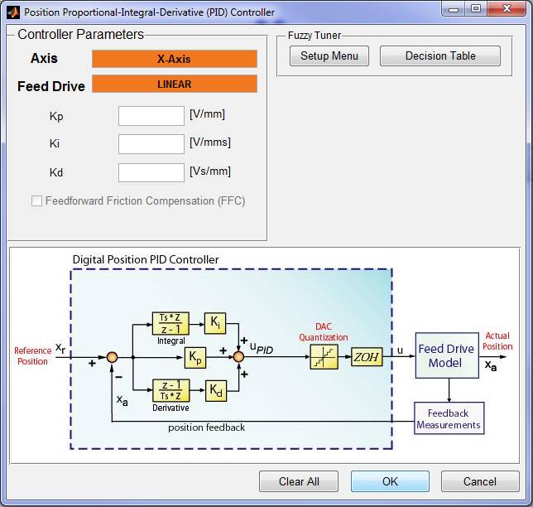Click the Clear All button

299,481
